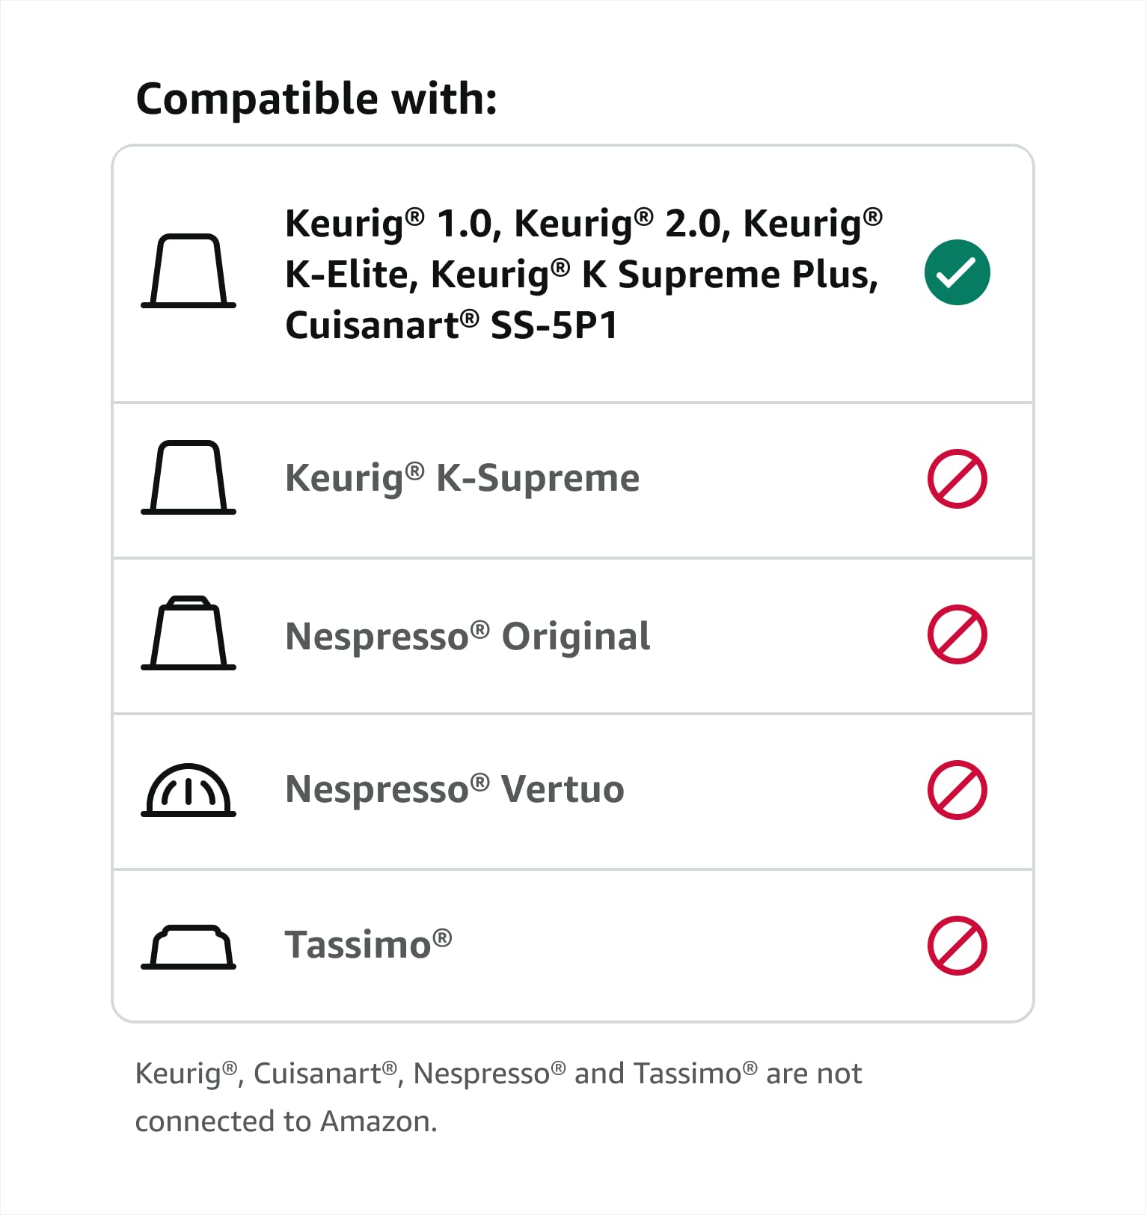Click the pod icon beside Keurig K-Supreme
The height and width of the screenshot is (1215, 1146).
click(189, 477)
